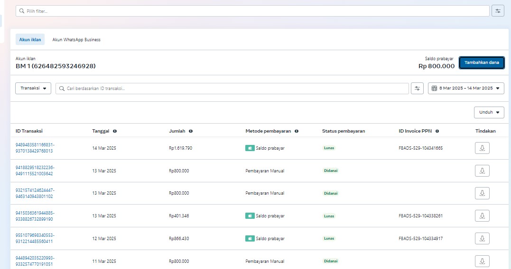Click the info icon beside Tanggal
This screenshot has height=269, width=511.
pyautogui.click(x=115, y=131)
